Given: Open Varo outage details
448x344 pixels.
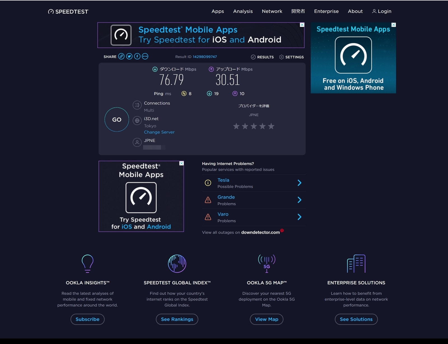Looking at the screenshot, I should 223,214.
